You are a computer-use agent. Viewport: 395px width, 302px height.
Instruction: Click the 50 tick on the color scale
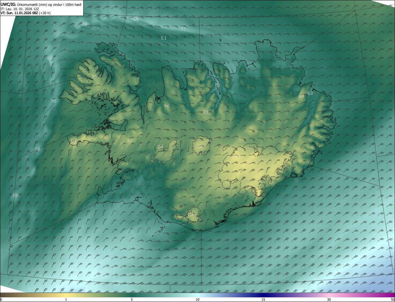pos(393,300)
